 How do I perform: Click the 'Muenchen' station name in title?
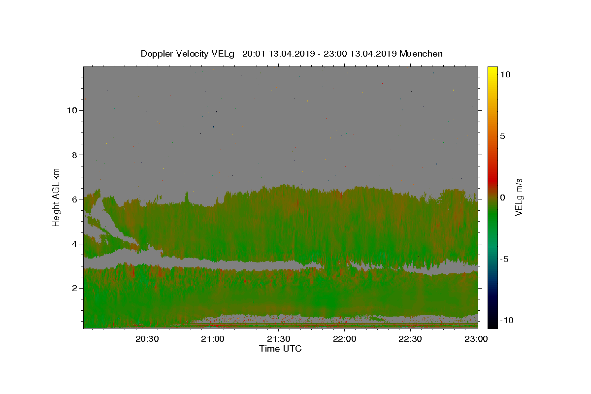[x=421, y=54]
